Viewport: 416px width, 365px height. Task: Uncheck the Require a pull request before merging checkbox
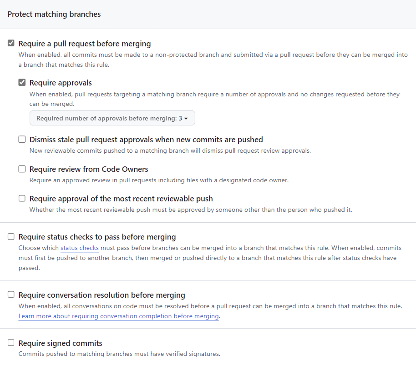[11, 44]
